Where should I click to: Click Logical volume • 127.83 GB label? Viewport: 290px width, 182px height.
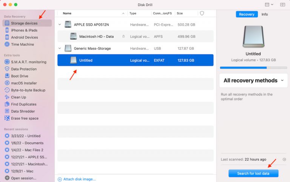253,60
